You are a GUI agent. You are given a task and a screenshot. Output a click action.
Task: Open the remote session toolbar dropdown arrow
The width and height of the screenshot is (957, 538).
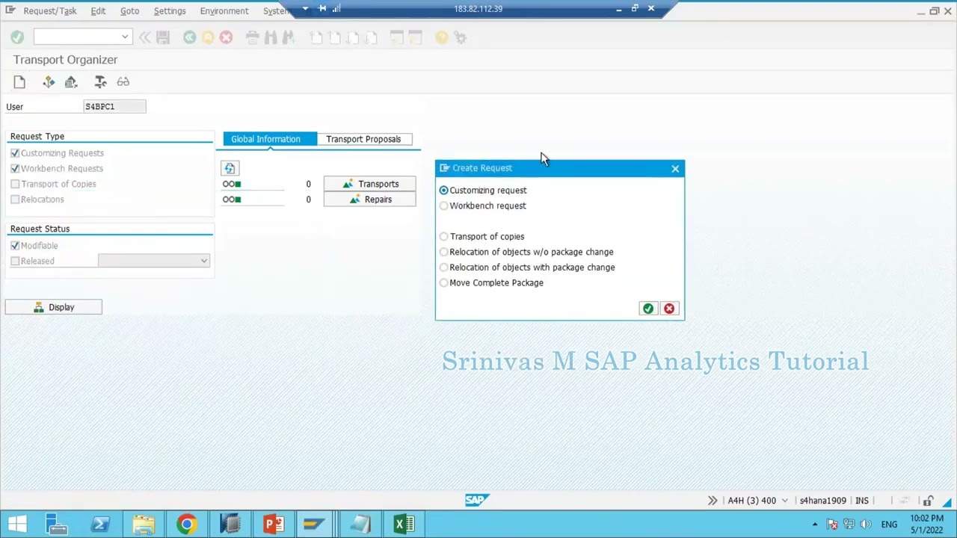click(x=305, y=9)
